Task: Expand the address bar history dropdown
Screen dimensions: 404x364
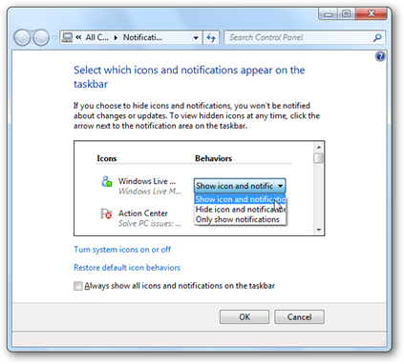Action: (x=196, y=38)
